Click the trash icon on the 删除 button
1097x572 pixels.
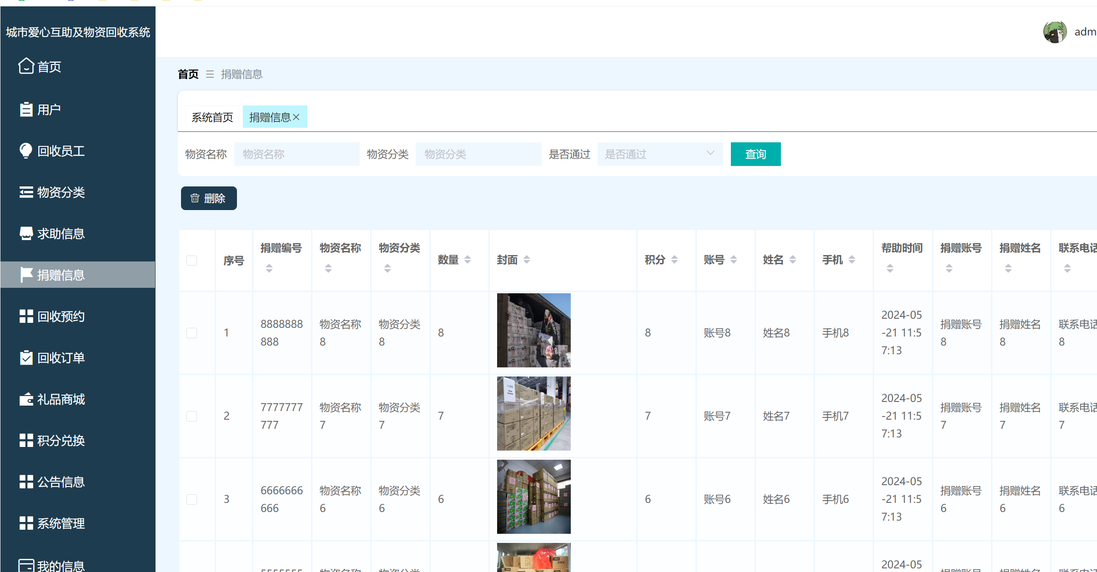[195, 198]
